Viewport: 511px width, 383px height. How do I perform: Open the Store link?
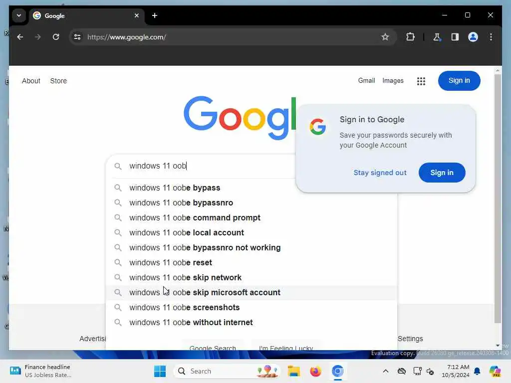click(58, 81)
